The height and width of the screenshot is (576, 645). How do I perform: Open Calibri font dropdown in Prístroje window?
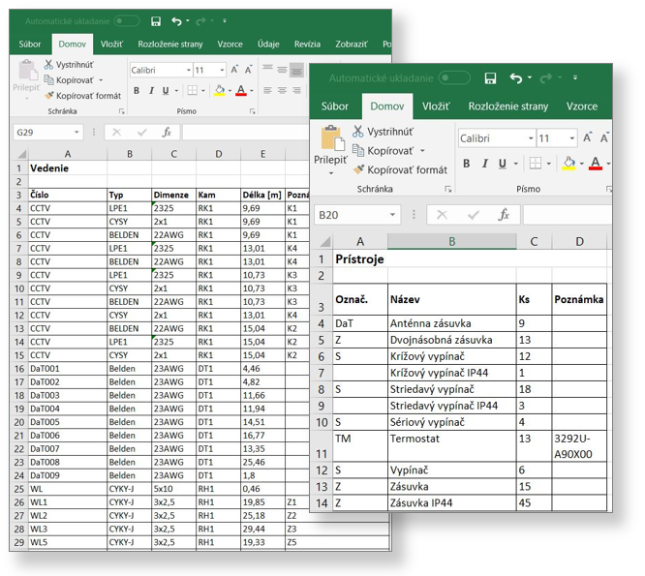tap(531, 138)
